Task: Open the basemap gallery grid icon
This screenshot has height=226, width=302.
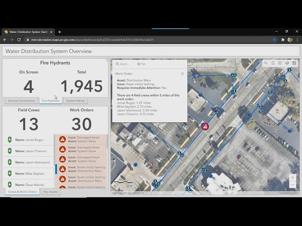Action: pos(294,63)
